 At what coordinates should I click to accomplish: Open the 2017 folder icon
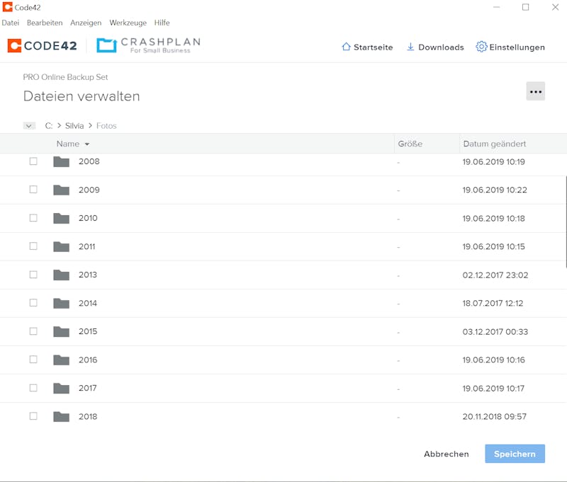[x=61, y=389]
